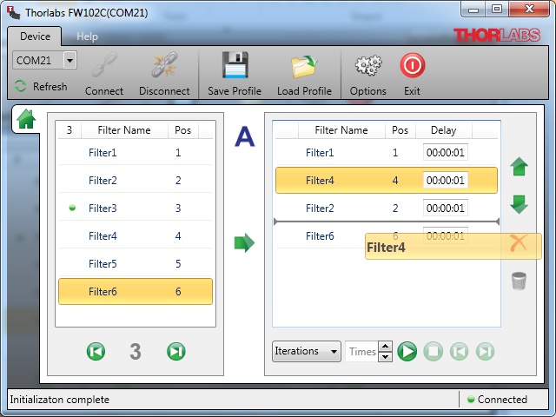Increase the Times spinner value

386,346
